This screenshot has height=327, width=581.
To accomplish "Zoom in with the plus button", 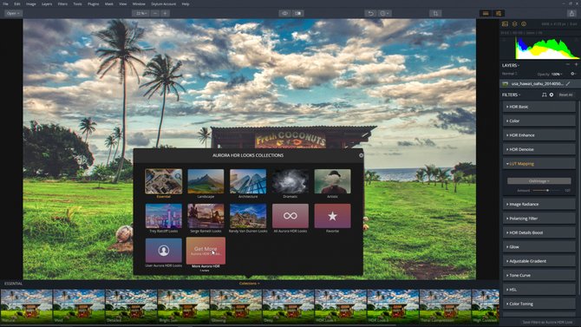I will click(165, 13).
